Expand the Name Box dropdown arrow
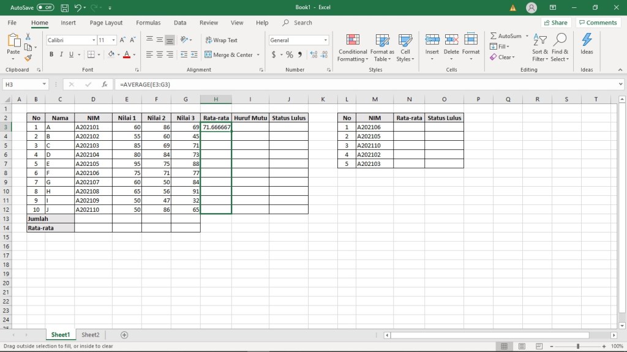627x352 pixels. (45, 84)
